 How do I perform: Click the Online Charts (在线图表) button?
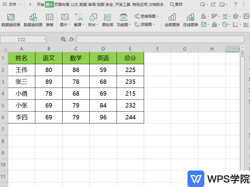click(190, 19)
